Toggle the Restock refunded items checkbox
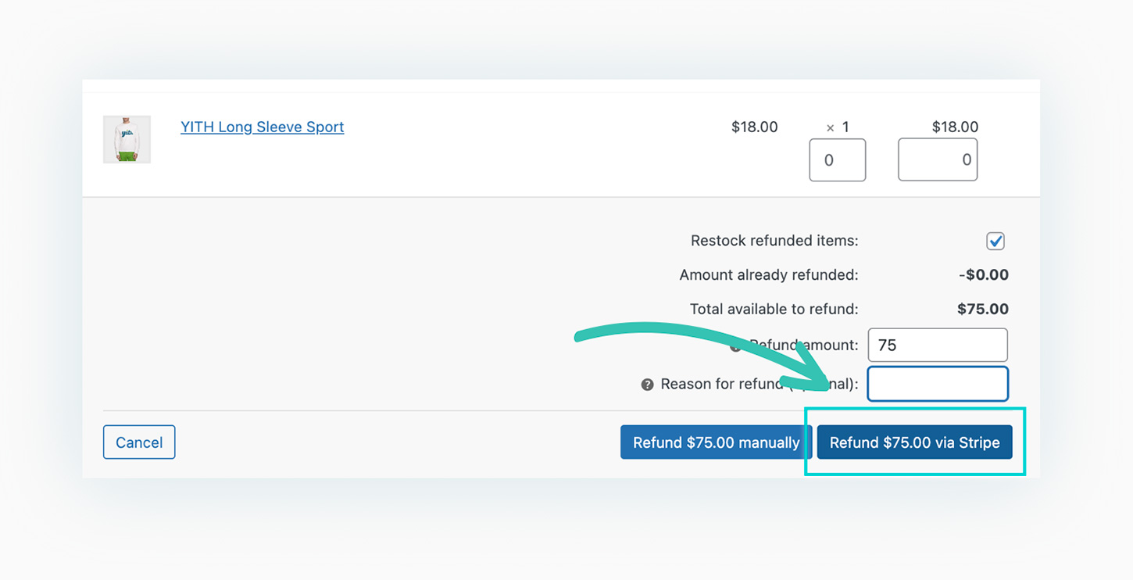The height and width of the screenshot is (580, 1133). coord(995,241)
